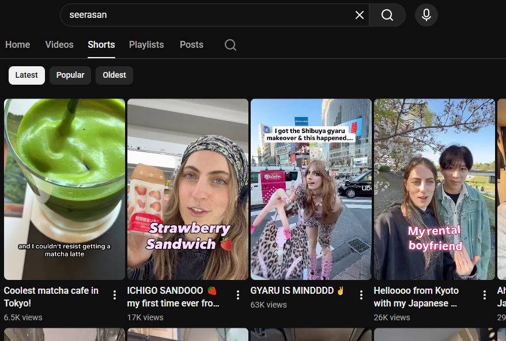Sort shorts by Oldest
Viewport: 506px width, 341px height.
point(114,75)
